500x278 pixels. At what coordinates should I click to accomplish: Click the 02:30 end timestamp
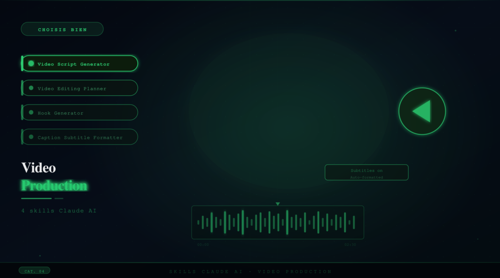(x=350, y=244)
